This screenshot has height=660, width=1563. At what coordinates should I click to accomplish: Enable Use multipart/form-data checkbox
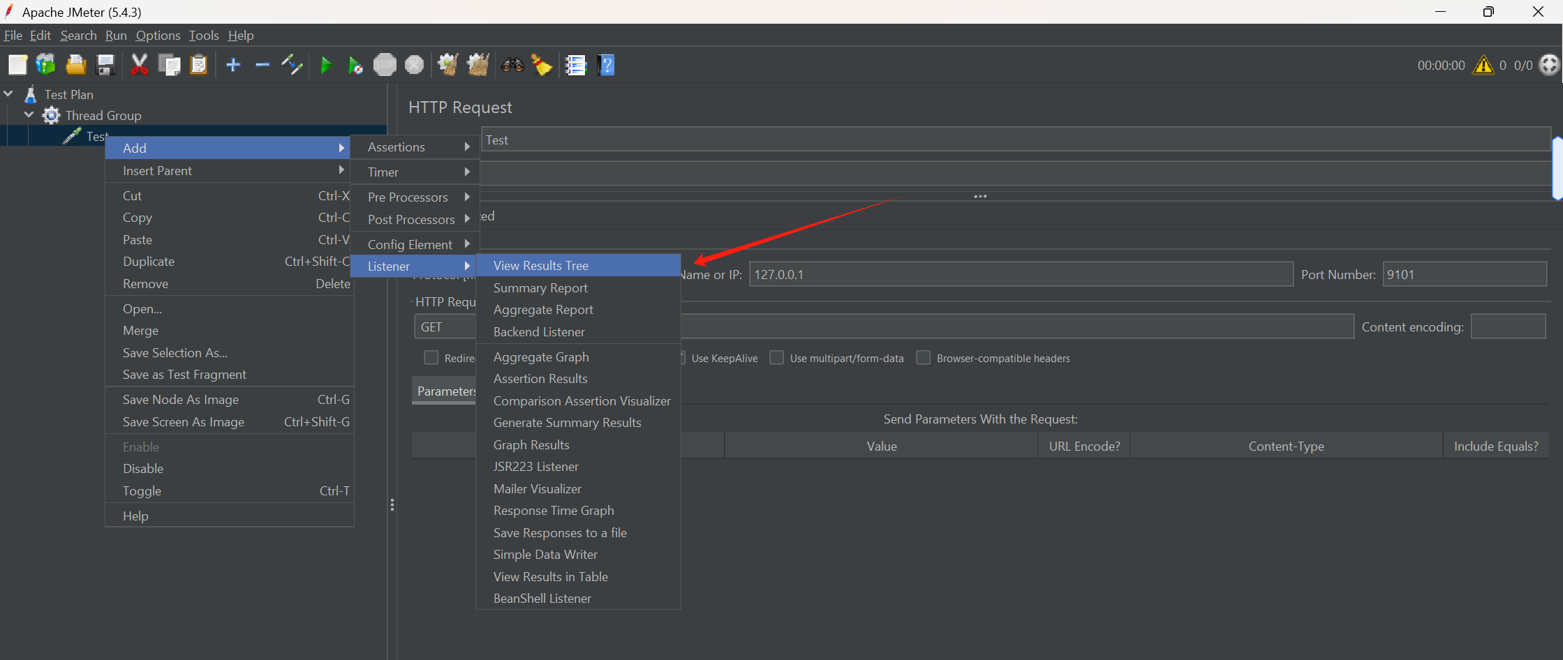[776, 358]
